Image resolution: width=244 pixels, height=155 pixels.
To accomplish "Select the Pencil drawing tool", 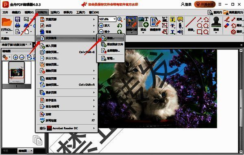I will [x=227, y=20].
